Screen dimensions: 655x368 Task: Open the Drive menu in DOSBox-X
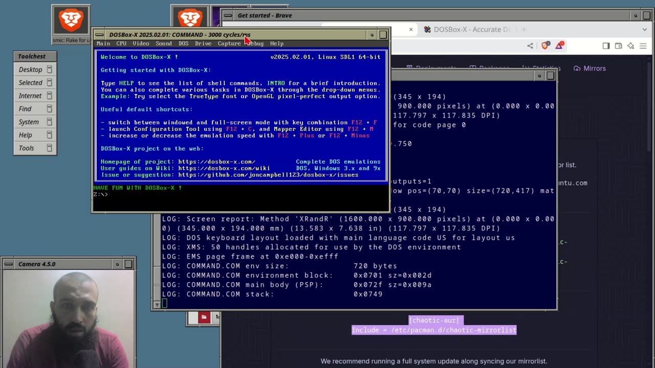203,43
